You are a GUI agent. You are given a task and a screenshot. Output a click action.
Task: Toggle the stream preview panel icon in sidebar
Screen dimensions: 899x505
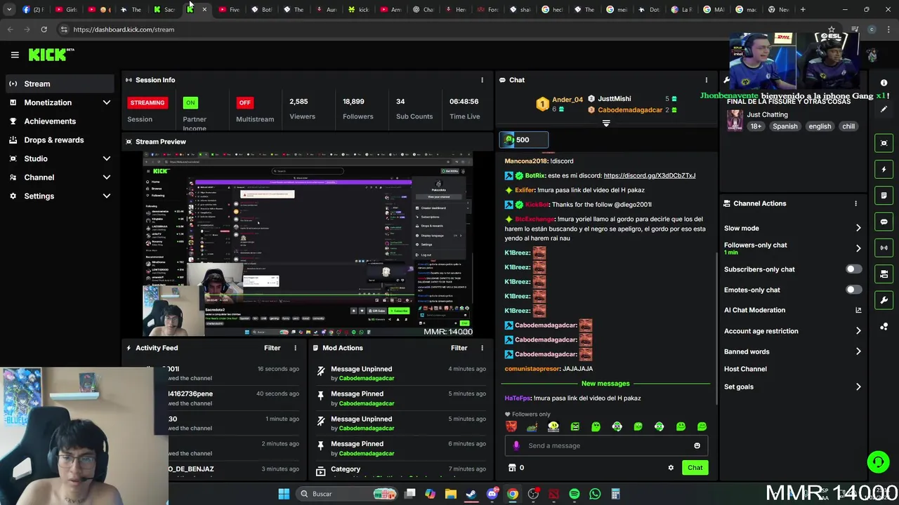[x=884, y=143]
